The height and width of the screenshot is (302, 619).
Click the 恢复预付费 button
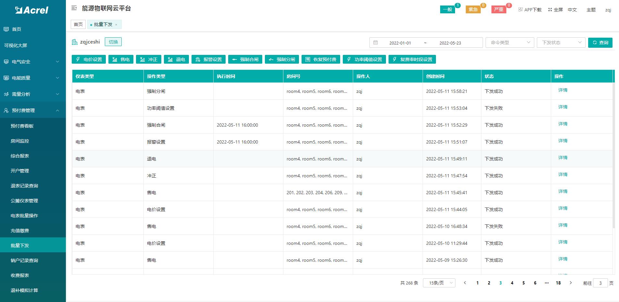[x=321, y=59]
